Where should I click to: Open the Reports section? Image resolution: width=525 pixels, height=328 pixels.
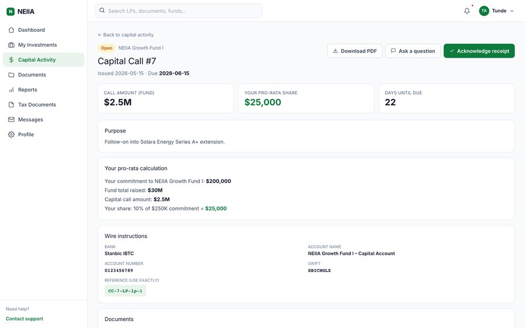pos(43,90)
